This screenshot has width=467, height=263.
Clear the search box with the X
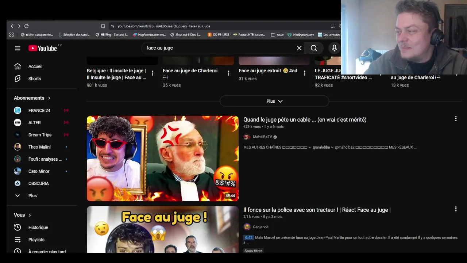point(299,48)
